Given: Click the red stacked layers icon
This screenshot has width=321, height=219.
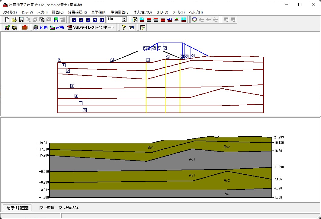Looking at the screenshot, I should pyautogui.click(x=25, y=27).
